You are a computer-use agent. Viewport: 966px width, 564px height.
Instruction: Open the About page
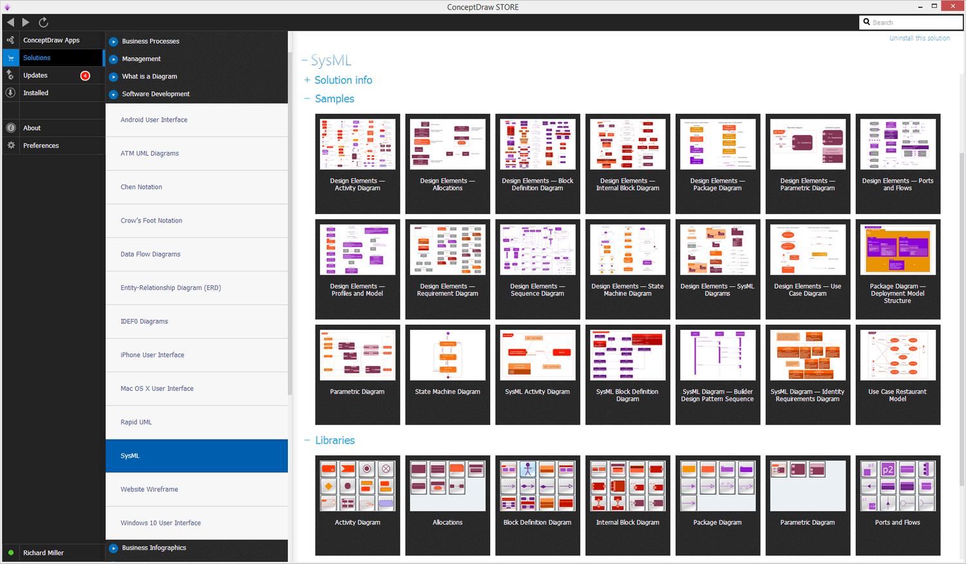32,128
